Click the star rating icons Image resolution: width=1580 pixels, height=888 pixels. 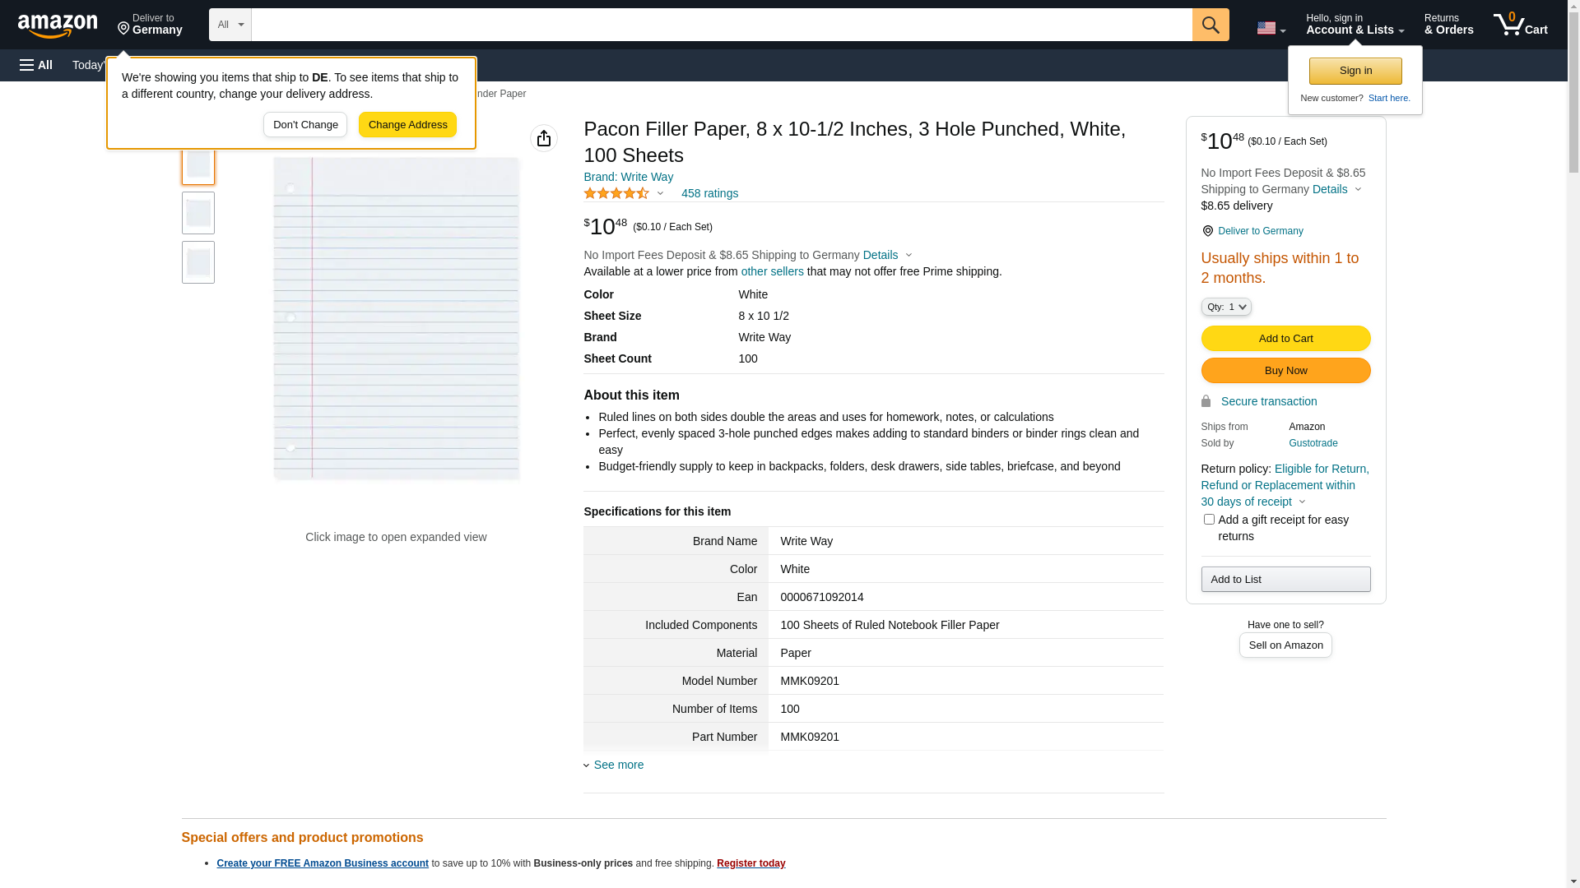pyautogui.click(x=616, y=193)
